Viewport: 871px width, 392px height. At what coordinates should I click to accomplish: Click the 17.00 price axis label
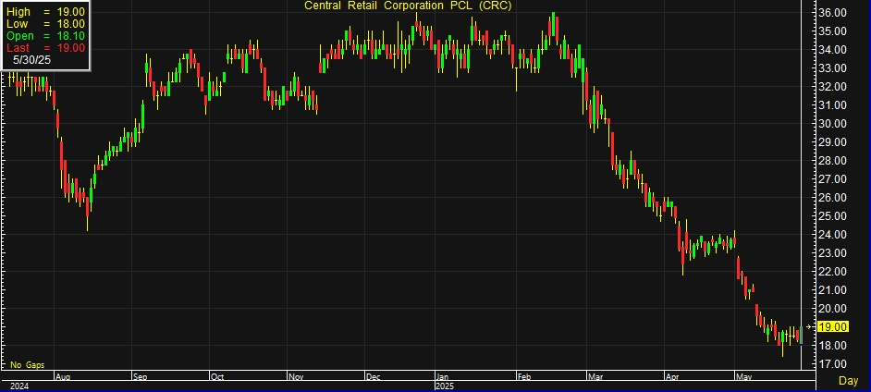click(x=831, y=363)
